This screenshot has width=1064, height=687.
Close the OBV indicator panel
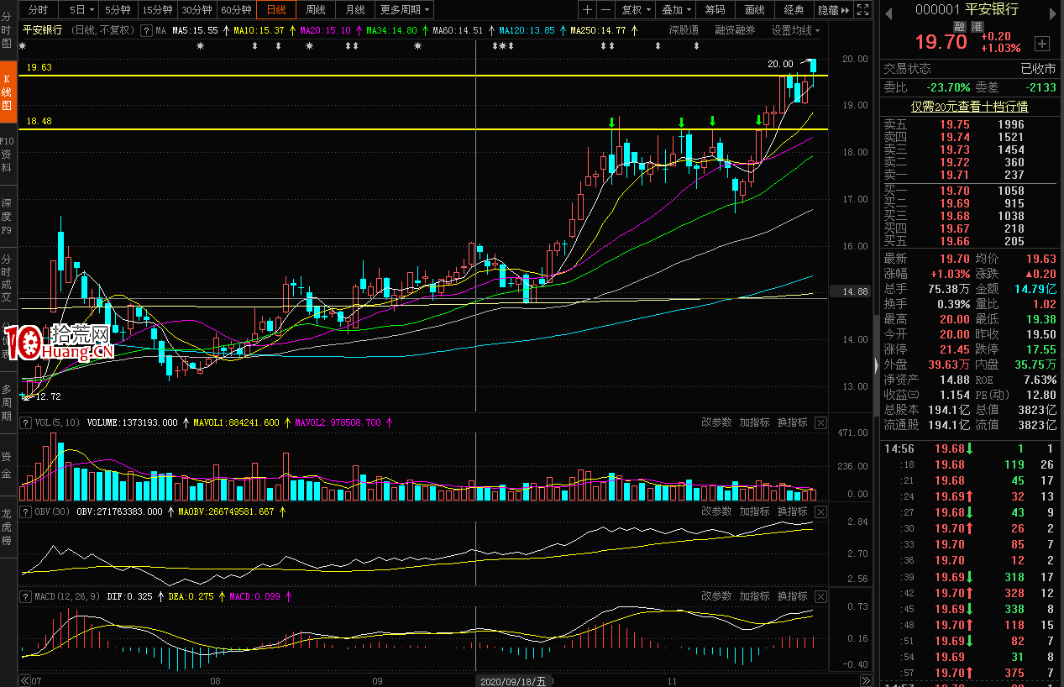820,511
